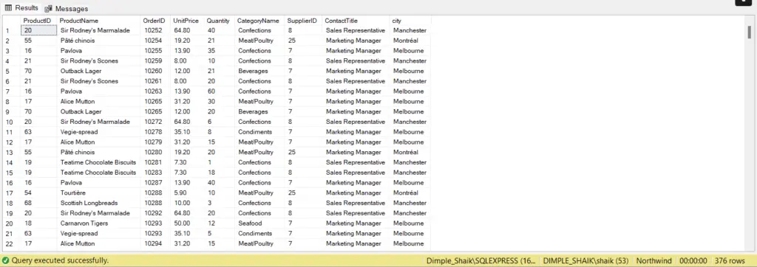Click the green query success check icon

5,261
